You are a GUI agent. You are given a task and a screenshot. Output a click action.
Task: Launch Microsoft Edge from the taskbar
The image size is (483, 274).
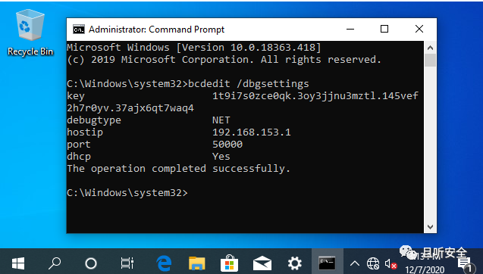[164, 263]
